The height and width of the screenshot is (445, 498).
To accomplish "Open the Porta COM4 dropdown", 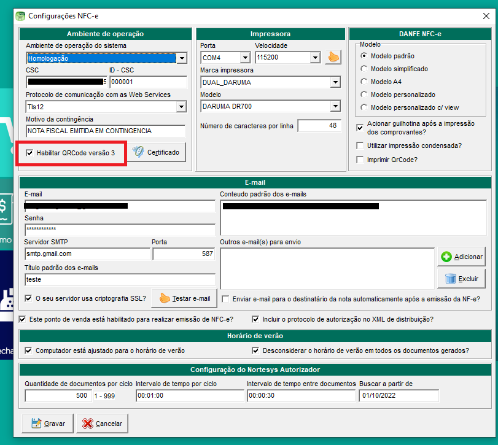I will click(245, 58).
